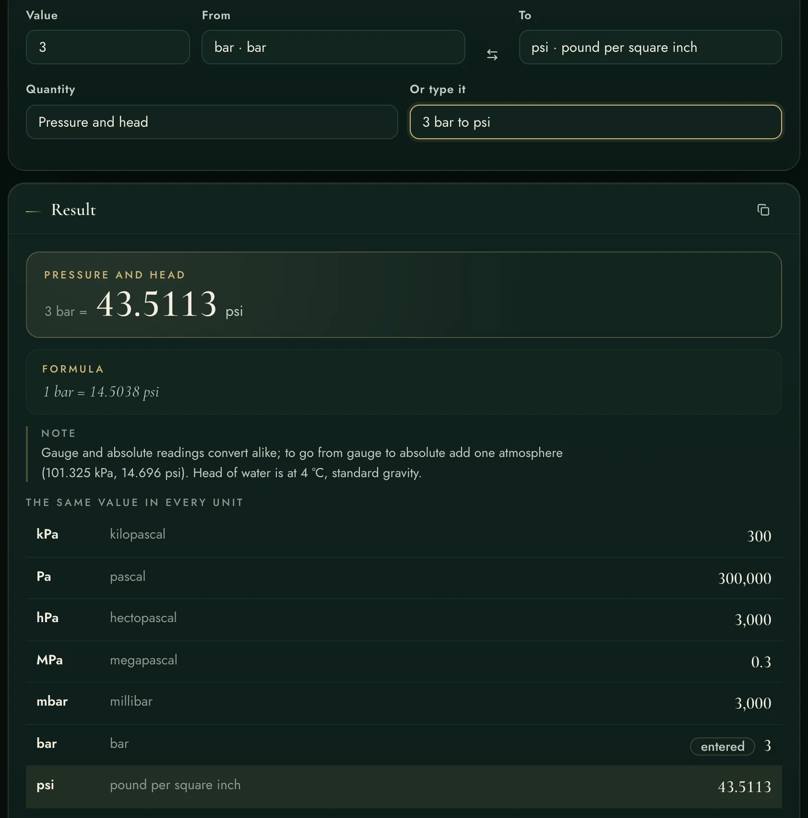Copy the result using the copy icon

(x=763, y=210)
